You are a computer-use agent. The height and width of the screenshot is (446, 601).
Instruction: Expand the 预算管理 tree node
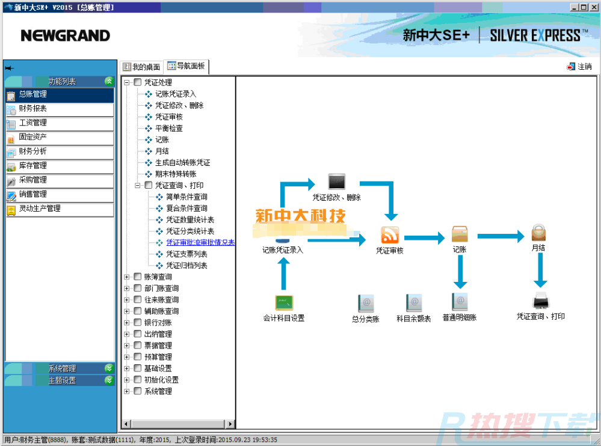[127, 357]
